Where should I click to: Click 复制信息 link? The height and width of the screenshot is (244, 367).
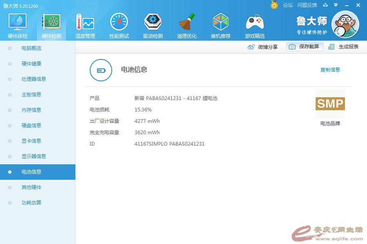(x=330, y=70)
